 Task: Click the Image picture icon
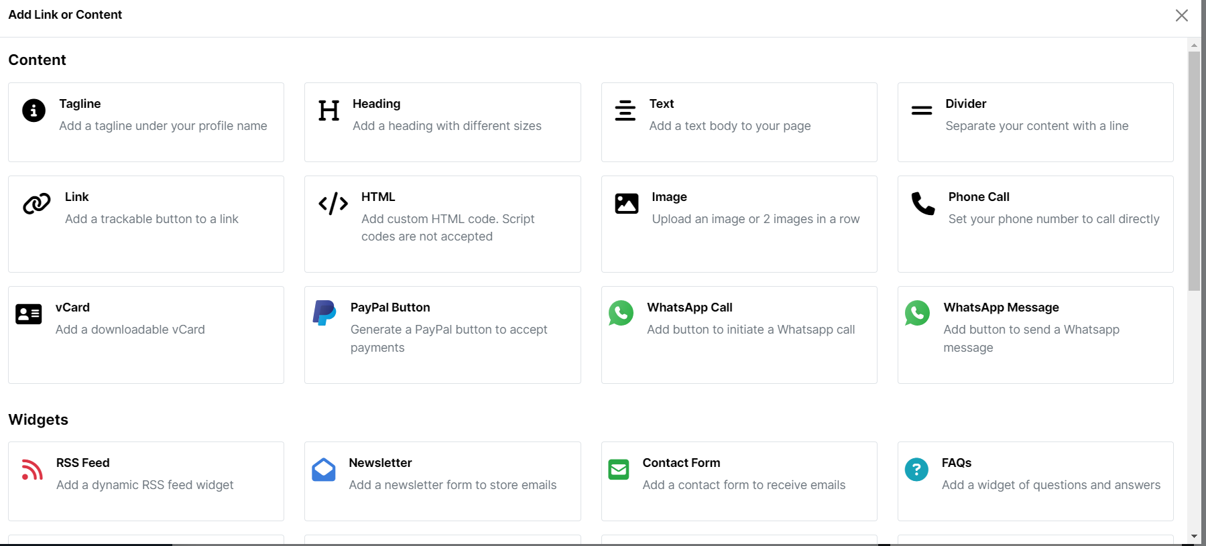click(627, 203)
